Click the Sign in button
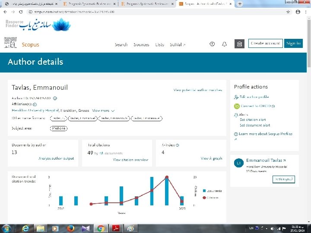Screen dimensions: 311x233 [x=293, y=44]
